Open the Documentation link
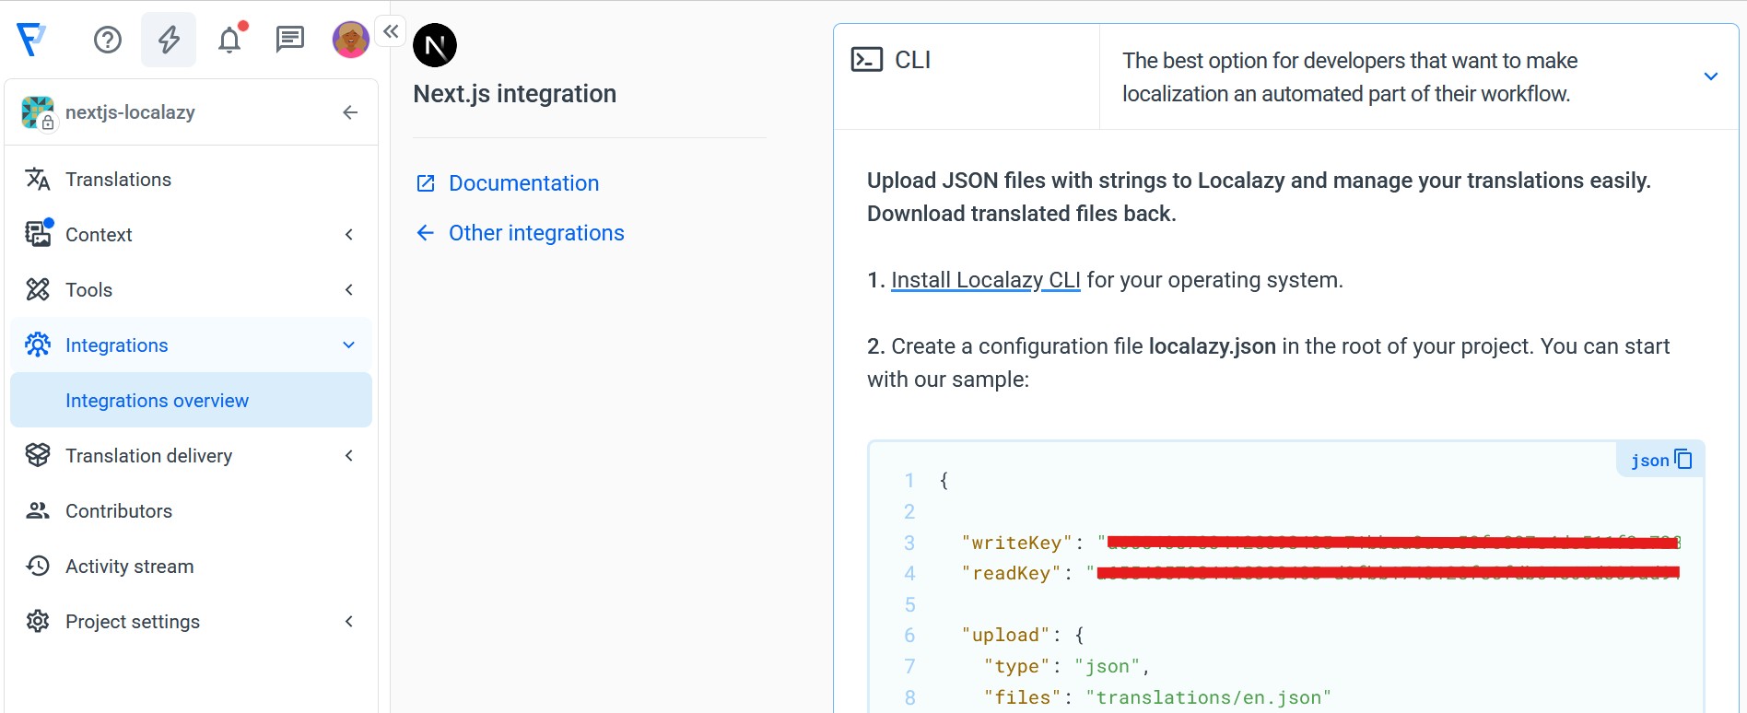Image resolution: width=1747 pixels, height=713 pixels. point(523,183)
